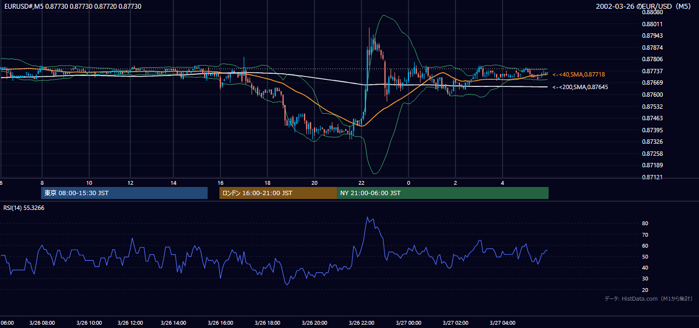Click price axis label 0.87258
This screenshot has height=328, width=699.
point(653,154)
